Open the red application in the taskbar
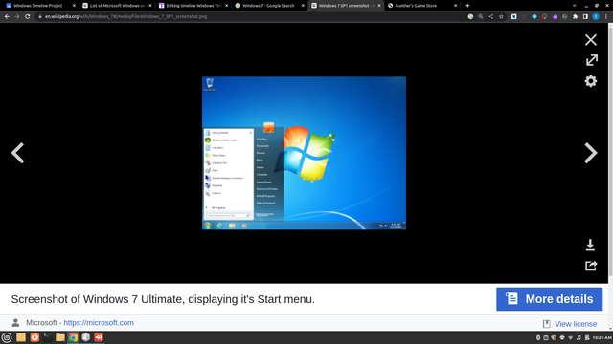613x344 pixels. coord(99,337)
